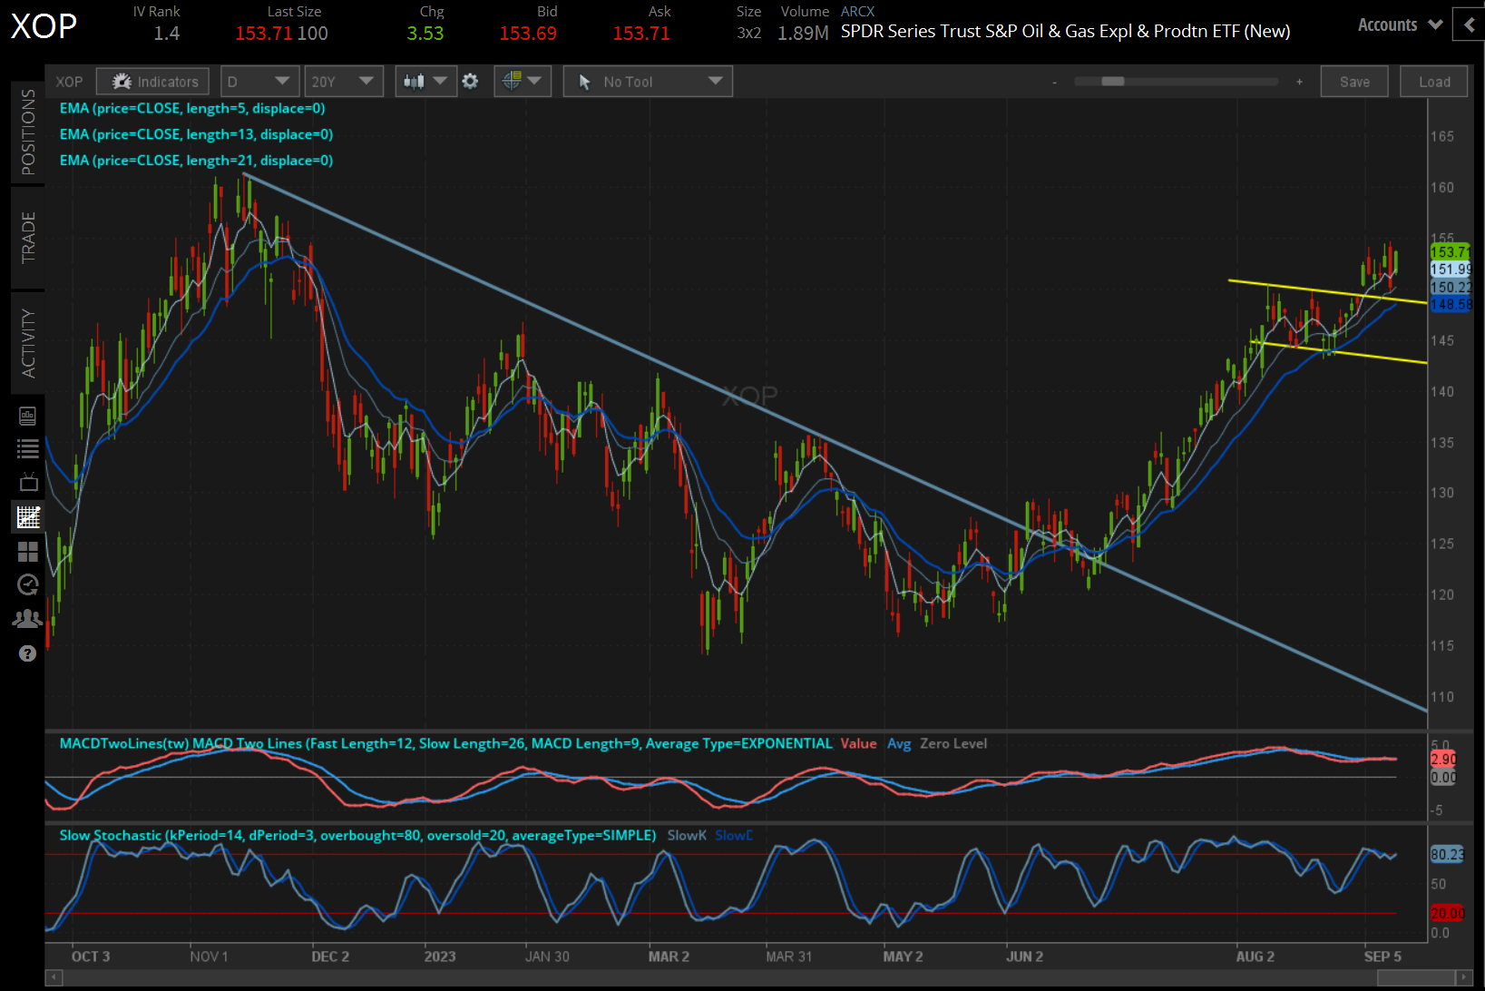Open the help question mark icon
The image size is (1485, 991).
point(27,653)
